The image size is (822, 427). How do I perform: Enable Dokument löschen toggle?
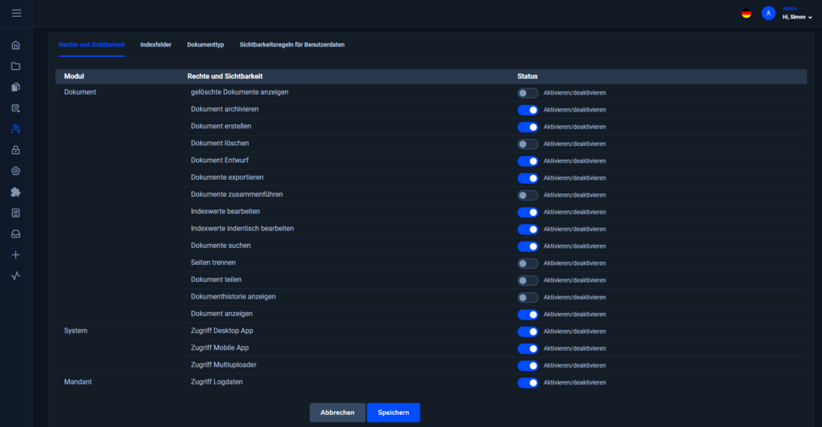pyautogui.click(x=527, y=144)
